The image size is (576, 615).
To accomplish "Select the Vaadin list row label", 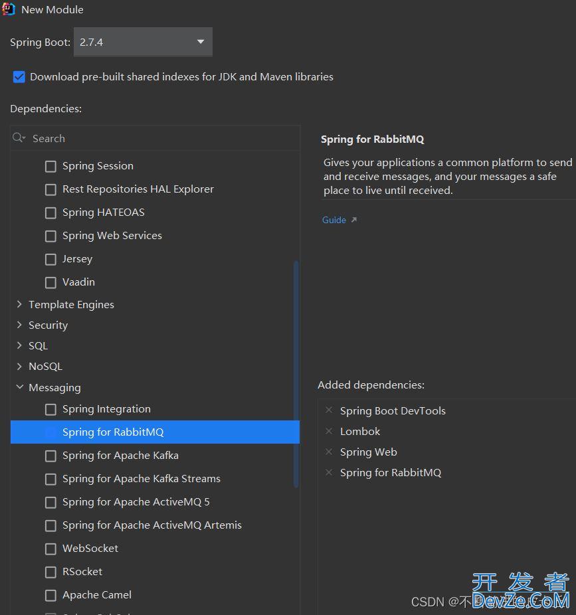I will tap(78, 282).
